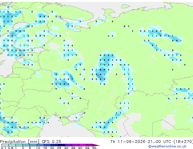
Task: Select the 2–5 mm legend color swatch
Action: point(26,145)
